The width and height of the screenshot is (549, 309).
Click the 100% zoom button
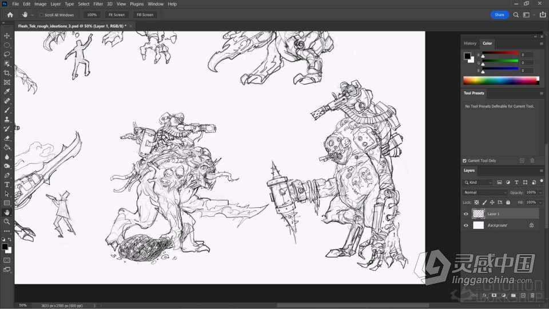click(91, 15)
